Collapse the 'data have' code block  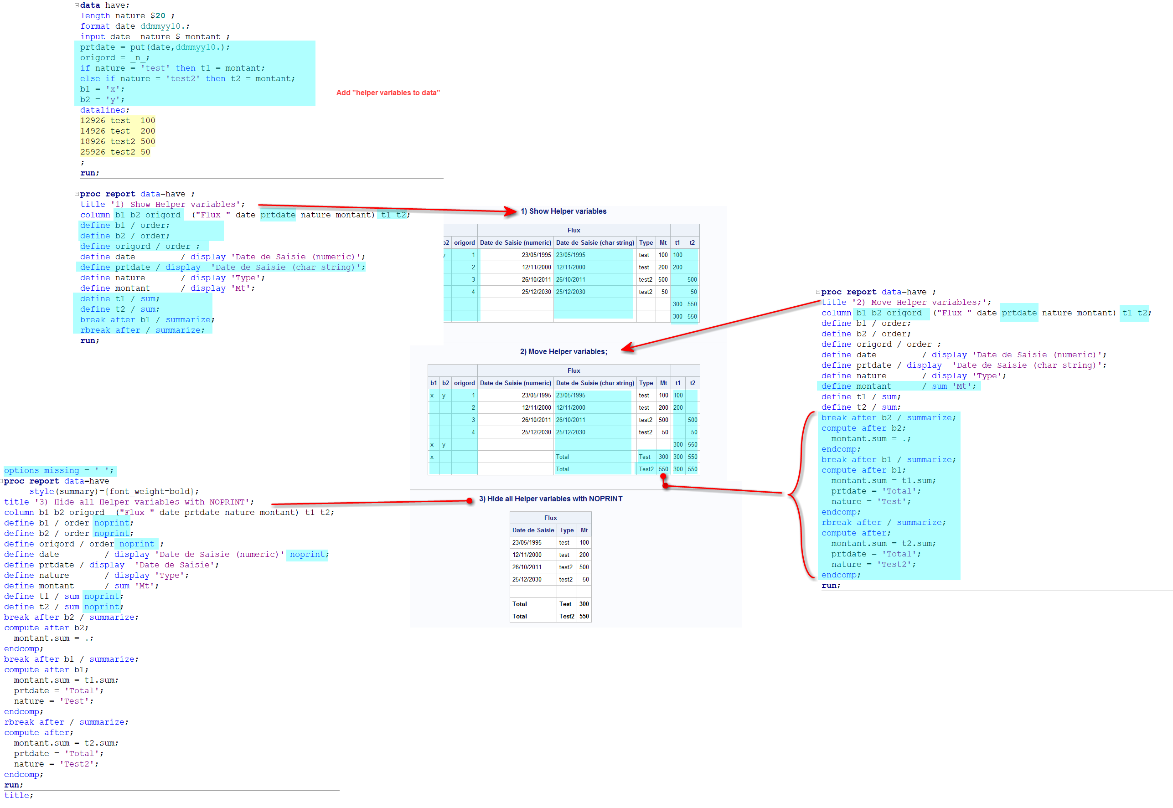coord(77,5)
